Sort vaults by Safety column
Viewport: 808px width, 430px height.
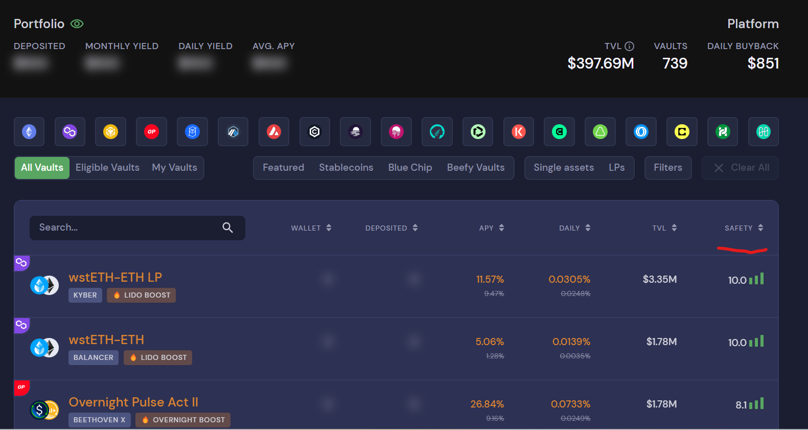[744, 228]
